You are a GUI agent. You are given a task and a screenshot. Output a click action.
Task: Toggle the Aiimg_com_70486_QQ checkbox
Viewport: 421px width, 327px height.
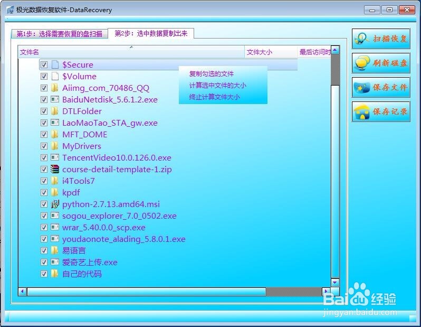tap(44, 88)
